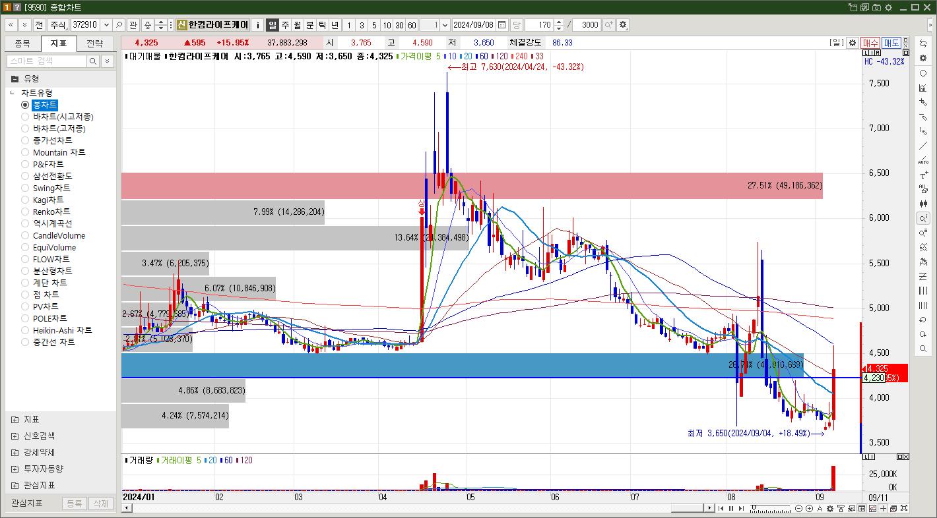
Task: Select the P&F차트 radio option
Action: (x=25, y=164)
